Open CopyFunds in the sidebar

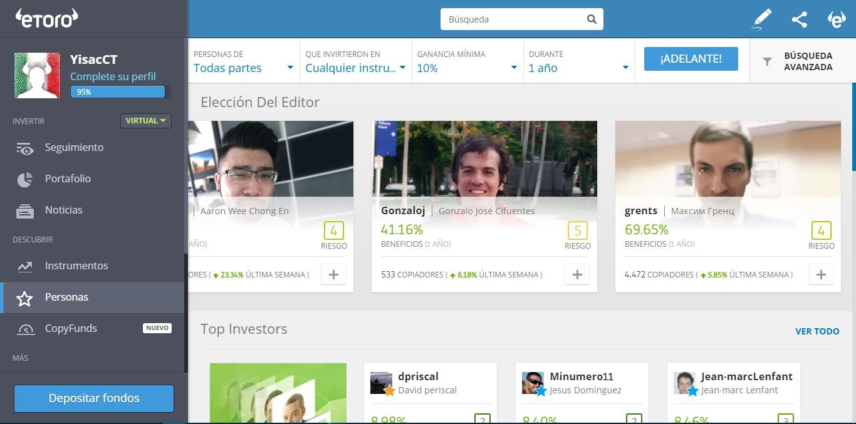point(92,329)
